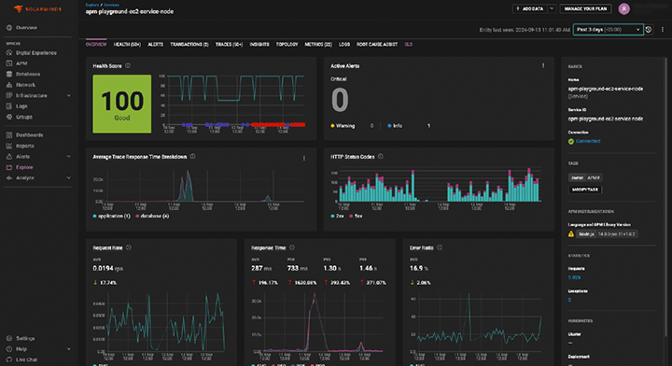Open the time range history icon
Viewport: 672px width, 366px height.
pyautogui.click(x=649, y=30)
